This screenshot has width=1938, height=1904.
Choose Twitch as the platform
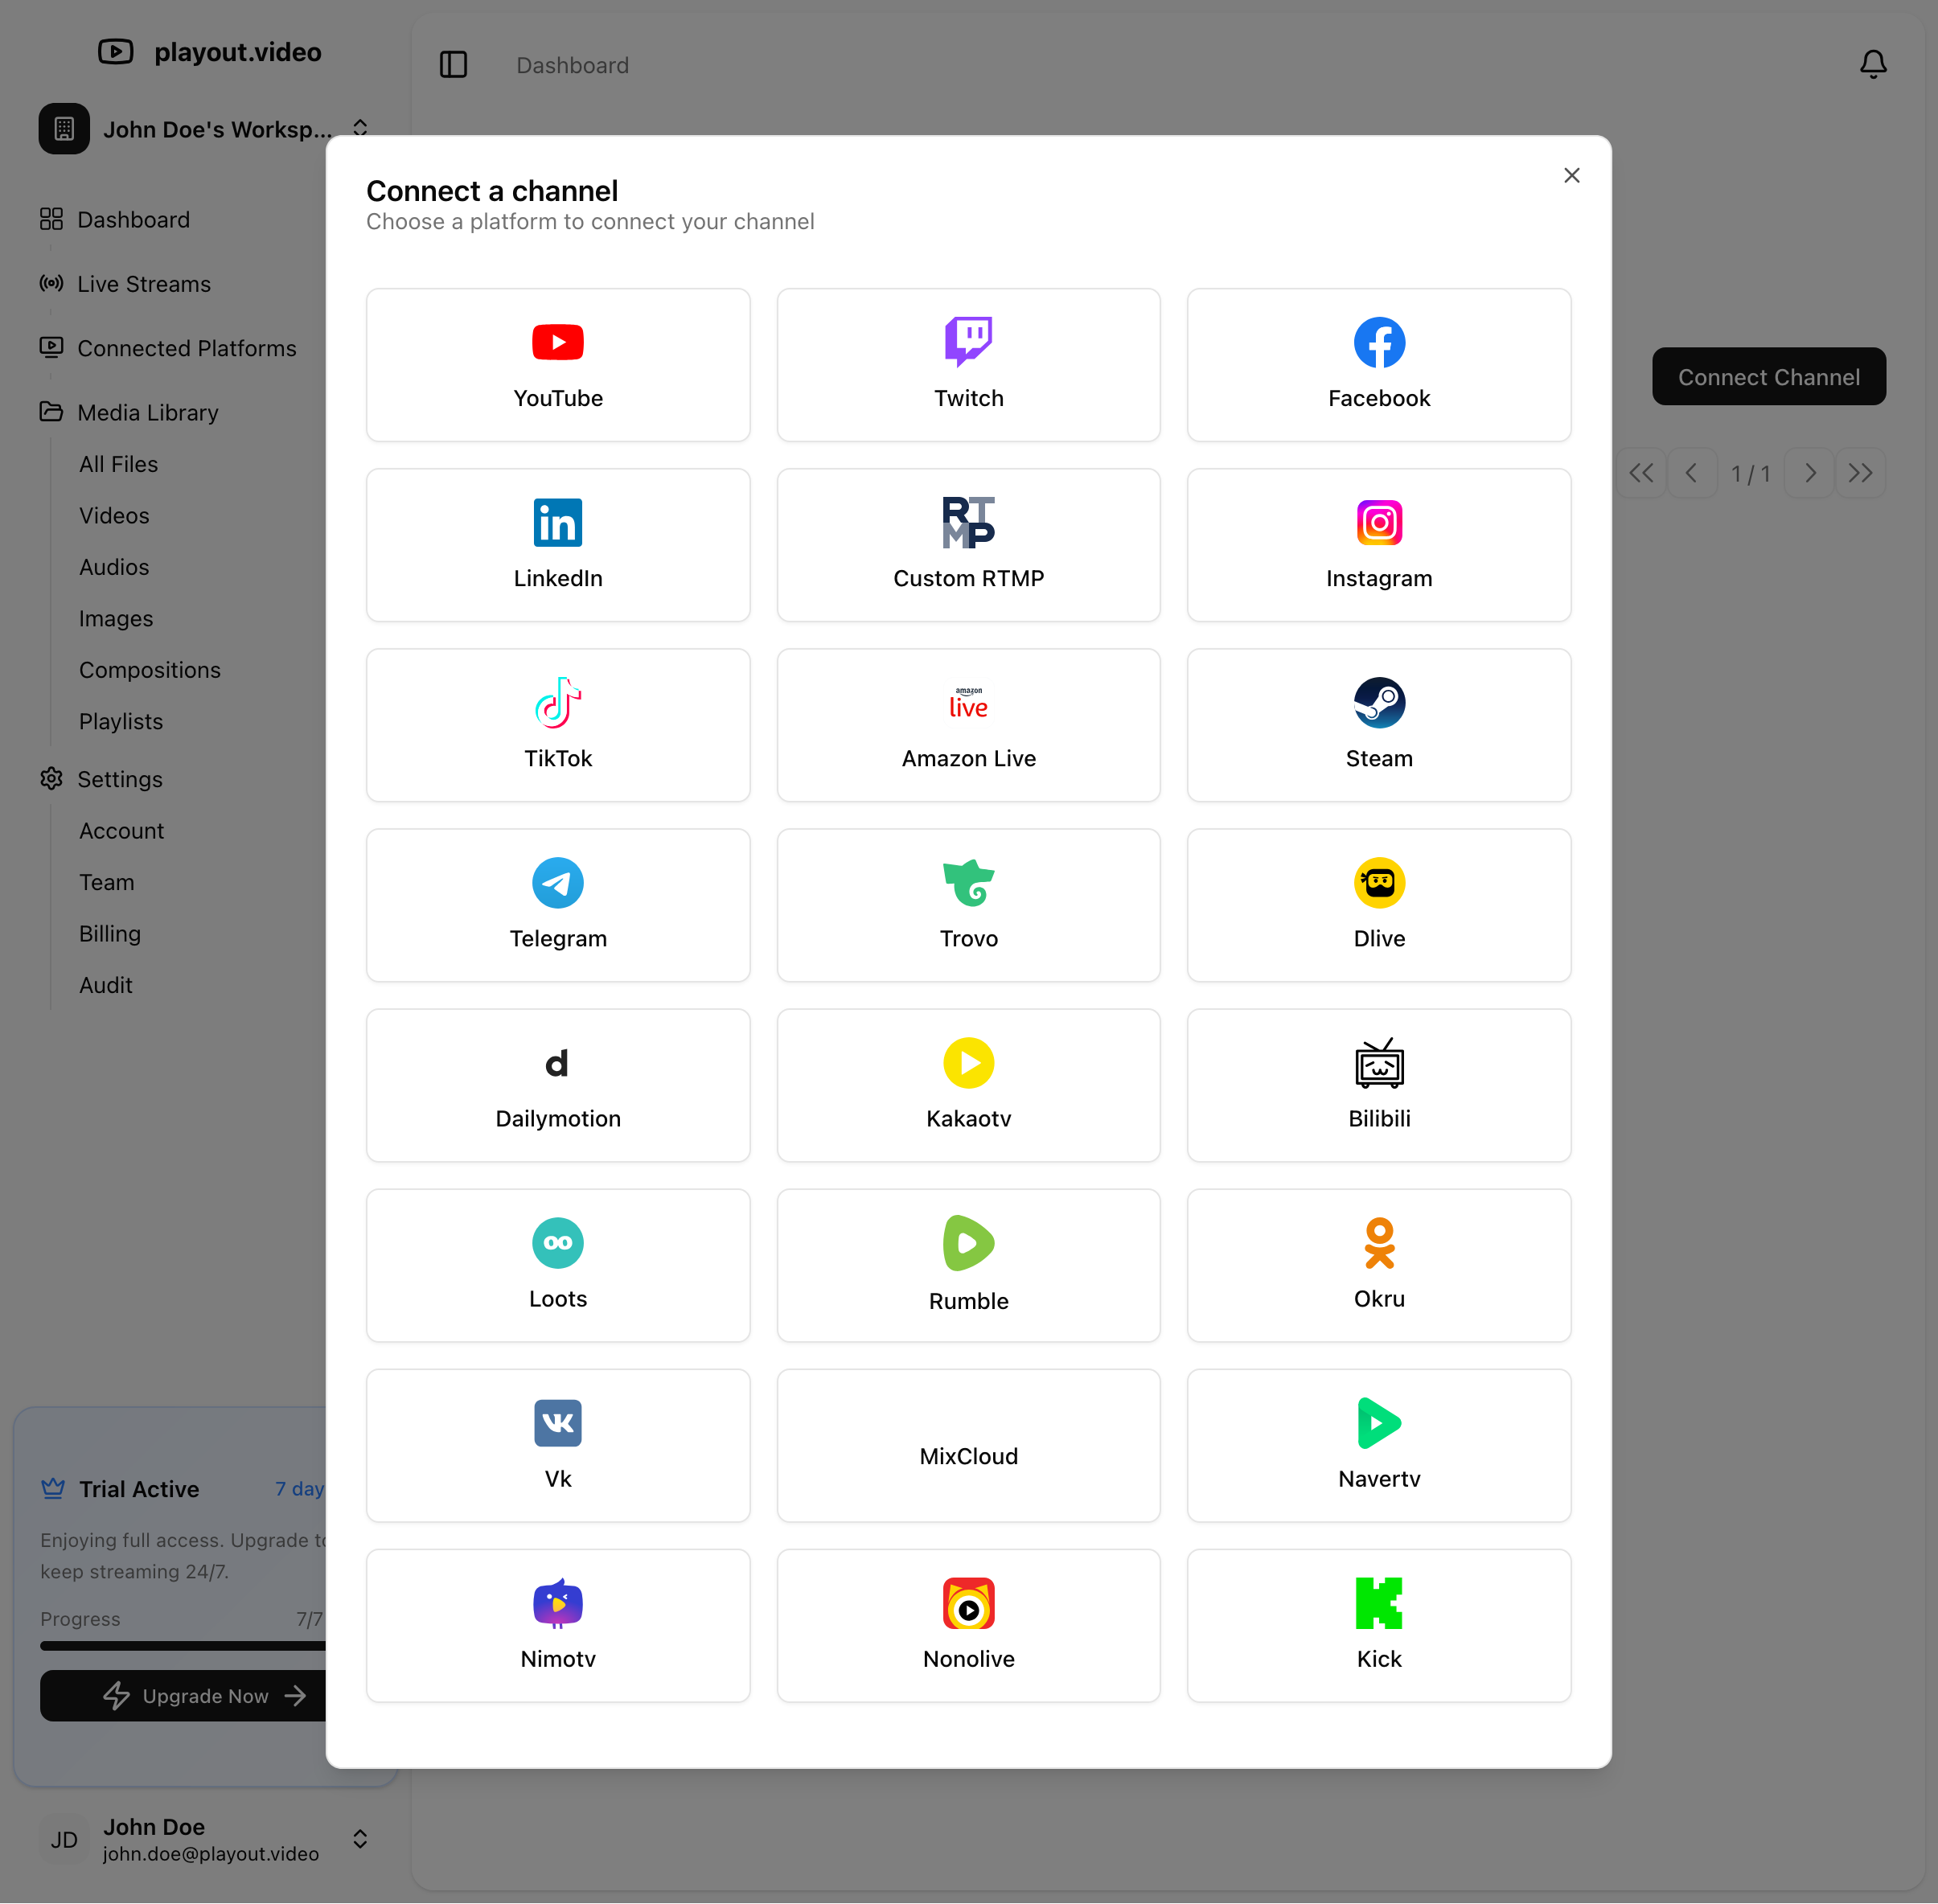coord(968,365)
